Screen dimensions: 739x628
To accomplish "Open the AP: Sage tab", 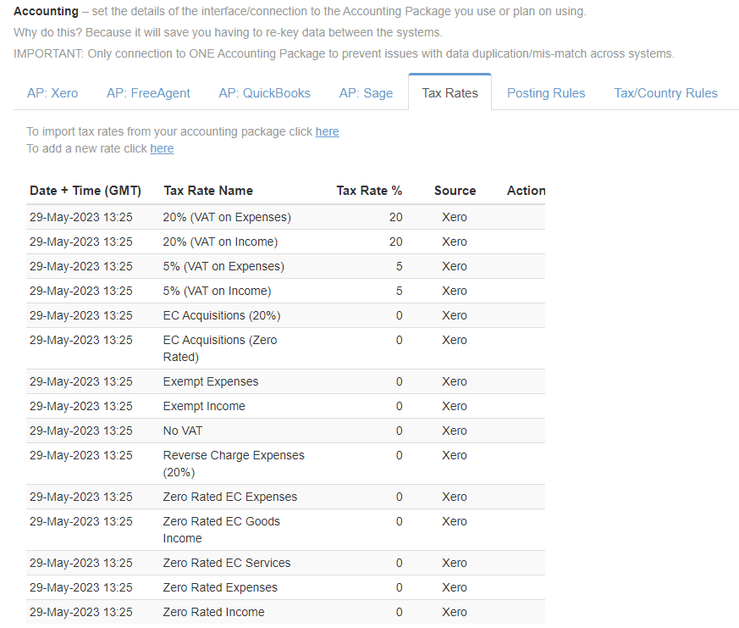I will point(367,93).
